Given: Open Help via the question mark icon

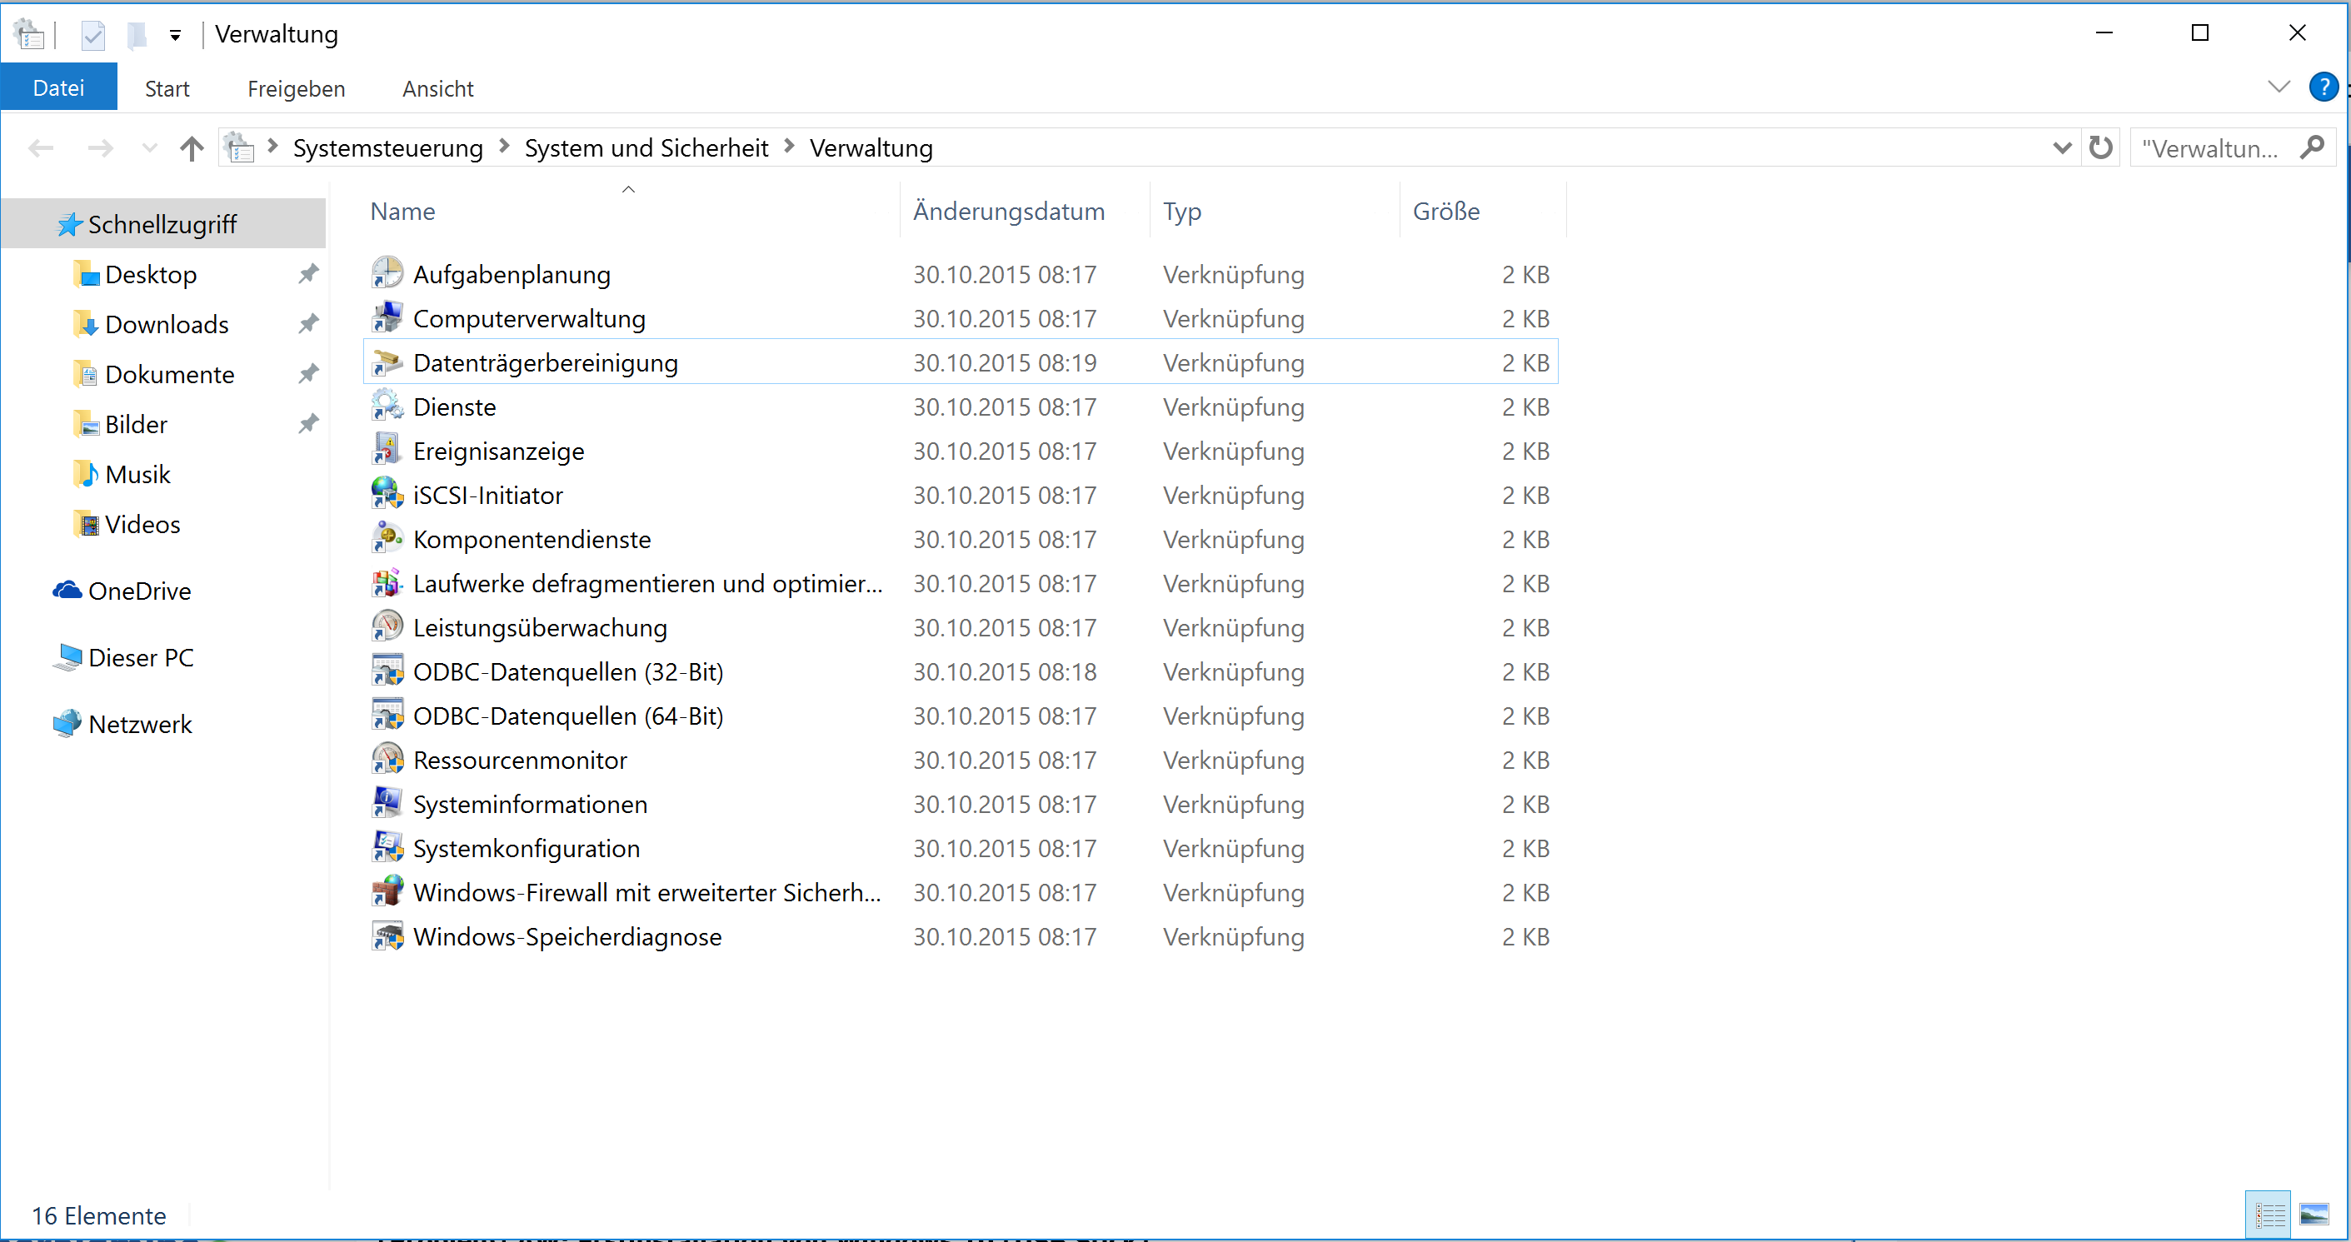Looking at the screenshot, I should (x=2322, y=87).
